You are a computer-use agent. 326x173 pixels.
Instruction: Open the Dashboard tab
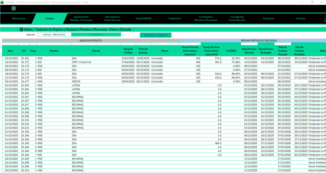point(175,19)
